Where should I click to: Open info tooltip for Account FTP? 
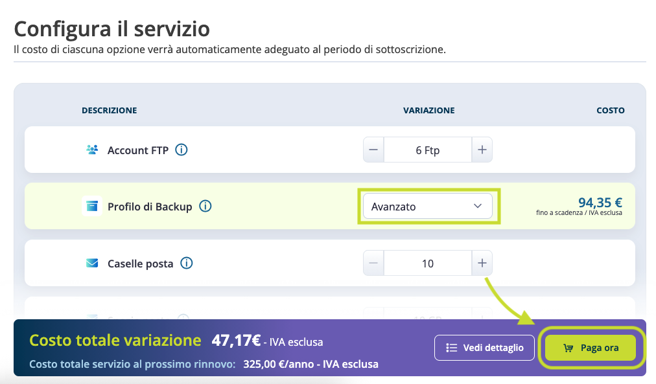tap(182, 150)
